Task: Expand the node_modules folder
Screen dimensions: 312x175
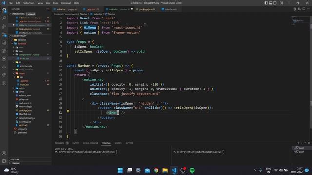Action: pos(26,70)
